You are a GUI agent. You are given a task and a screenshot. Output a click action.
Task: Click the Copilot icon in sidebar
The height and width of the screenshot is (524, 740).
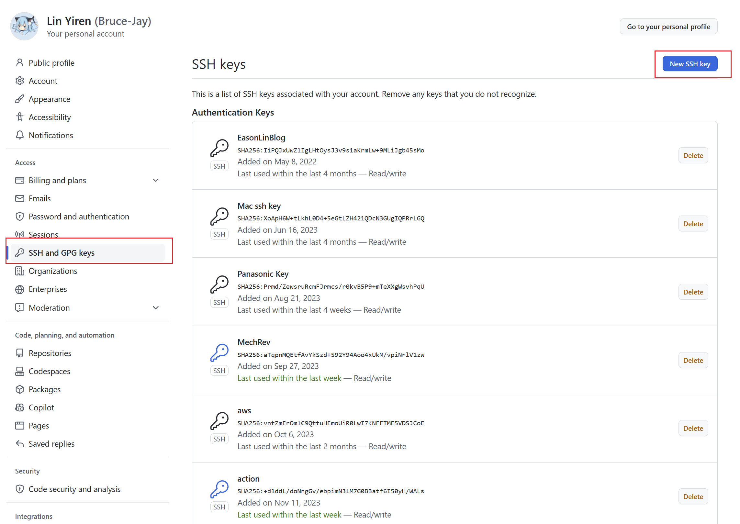(x=20, y=407)
